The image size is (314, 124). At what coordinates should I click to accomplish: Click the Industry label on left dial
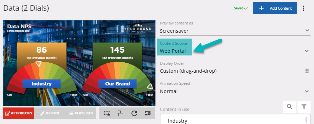pos(42,84)
